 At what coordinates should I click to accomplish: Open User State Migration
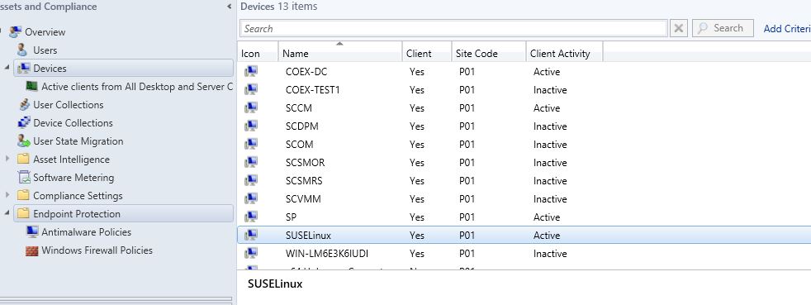click(78, 141)
